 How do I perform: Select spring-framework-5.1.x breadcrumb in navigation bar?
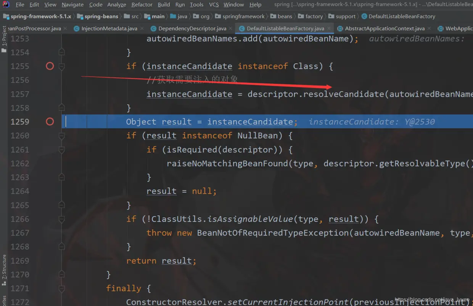[x=37, y=16]
